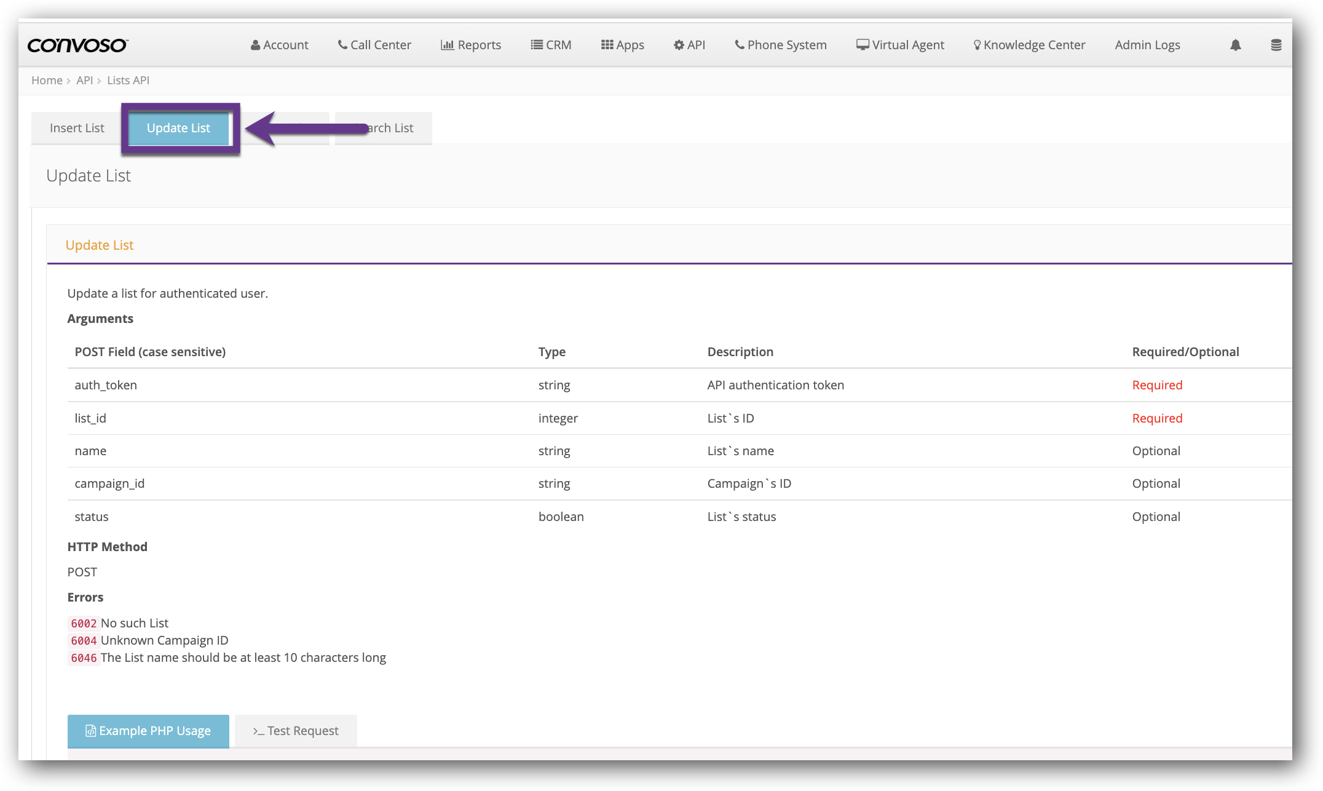Open the Phone System menu
This screenshot has width=1323, height=791.
pyautogui.click(x=781, y=45)
